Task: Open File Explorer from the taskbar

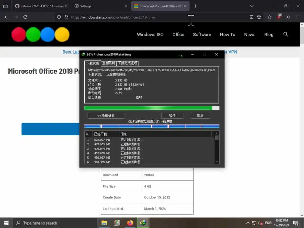Action: click(x=104, y=223)
